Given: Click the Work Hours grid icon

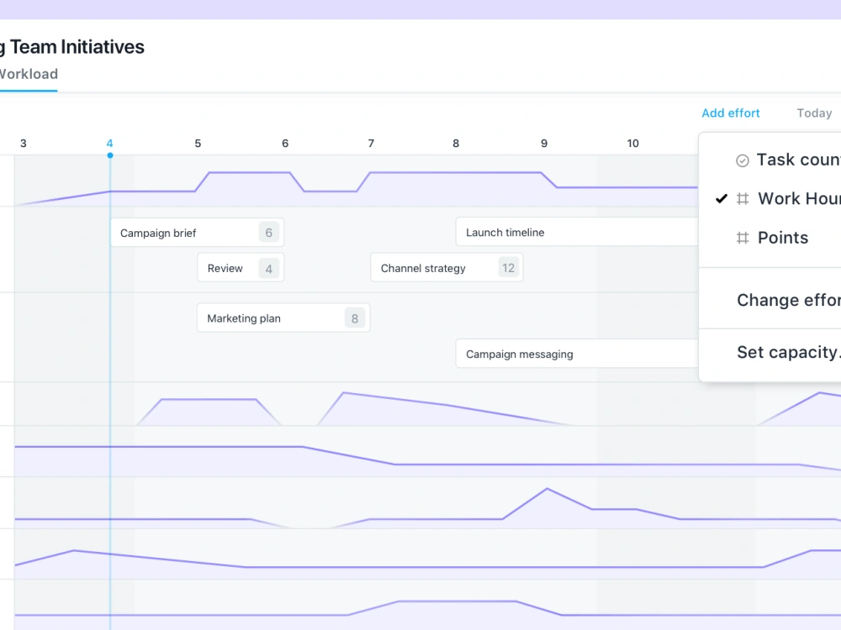Looking at the screenshot, I should click(743, 198).
